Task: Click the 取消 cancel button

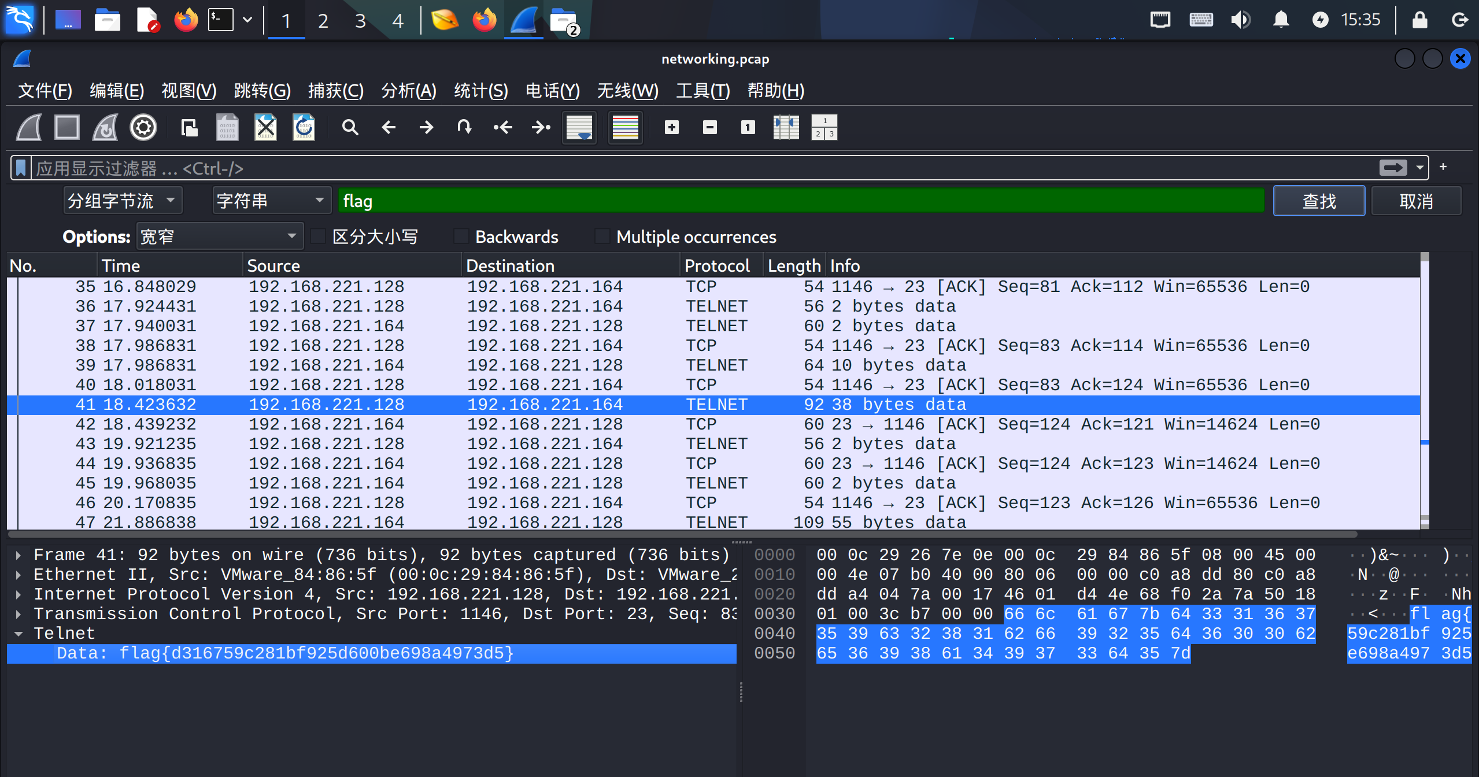Action: tap(1415, 201)
